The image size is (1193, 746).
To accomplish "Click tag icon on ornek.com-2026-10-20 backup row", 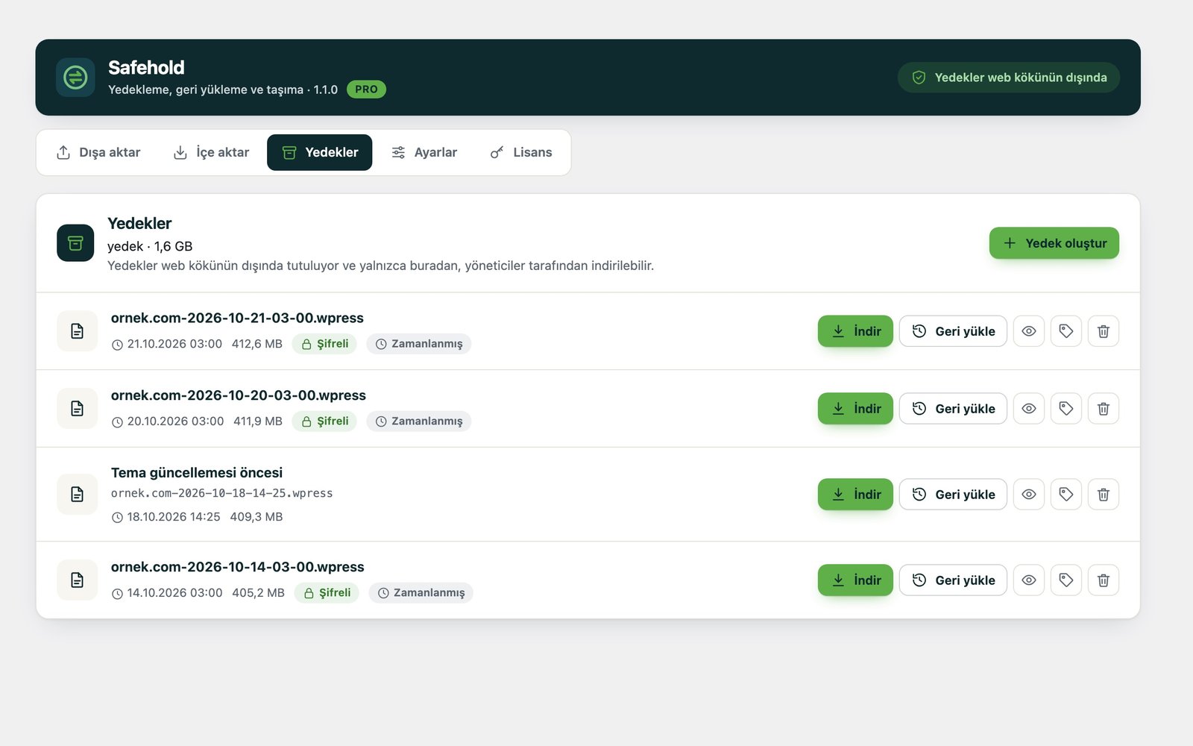I will pyautogui.click(x=1066, y=409).
